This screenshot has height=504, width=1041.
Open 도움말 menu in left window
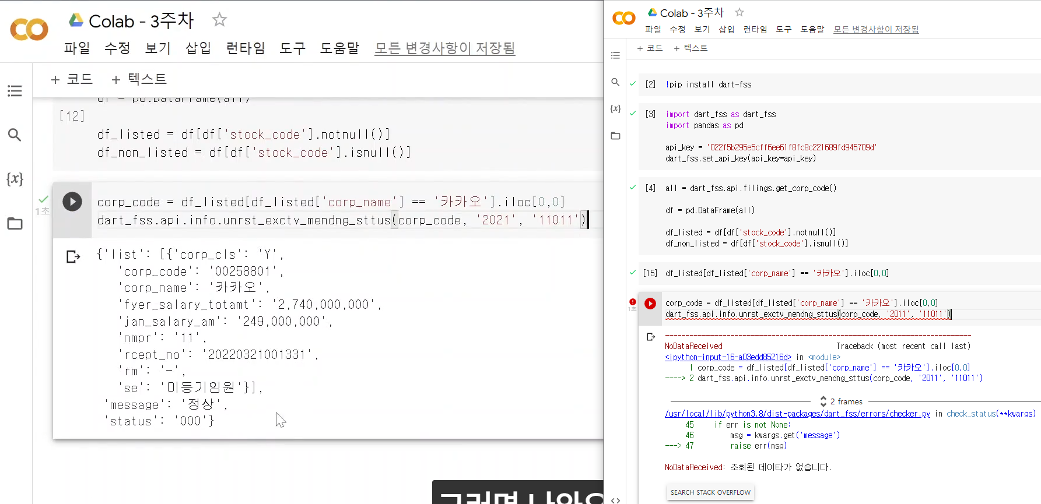pyautogui.click(x=339, y=48)
